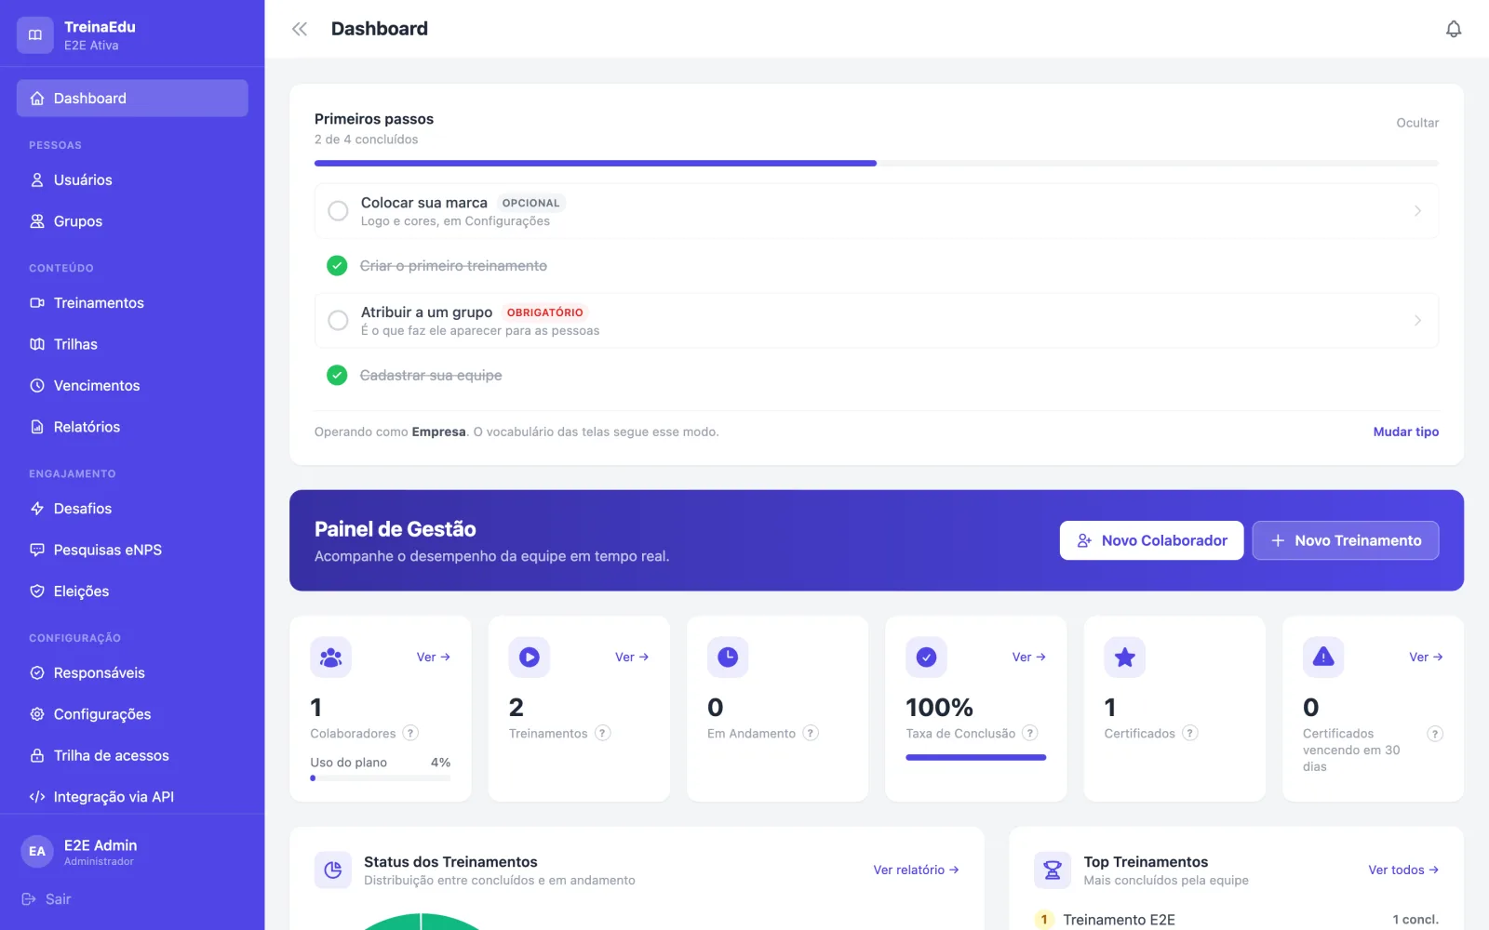1489x930 pixels.
Task: Click the Mudar tipo link
Action: (x=1406, y=432)
